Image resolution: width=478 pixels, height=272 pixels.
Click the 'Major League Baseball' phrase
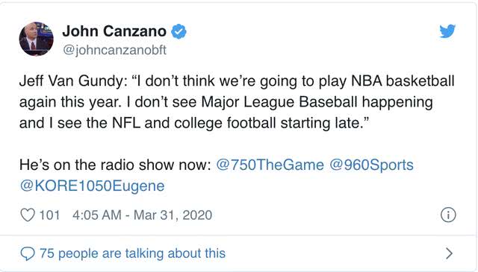point(279,102)
